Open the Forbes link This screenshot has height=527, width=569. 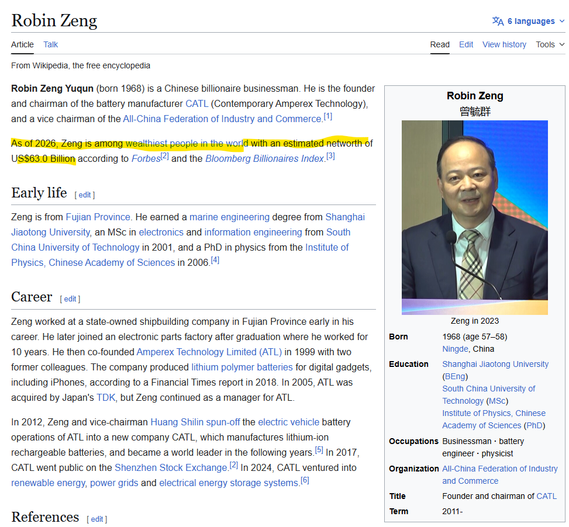(146, 159)
